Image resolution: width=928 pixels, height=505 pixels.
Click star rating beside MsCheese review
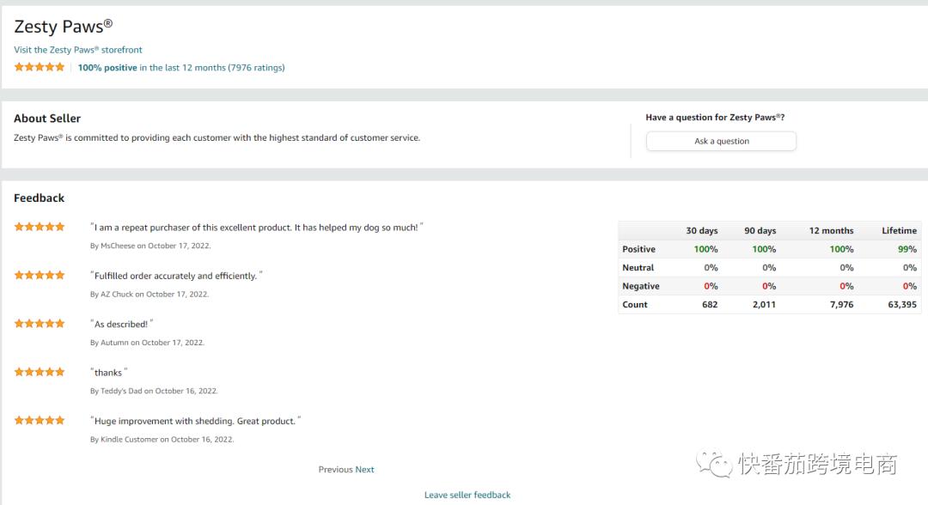[x=39, y=227]
